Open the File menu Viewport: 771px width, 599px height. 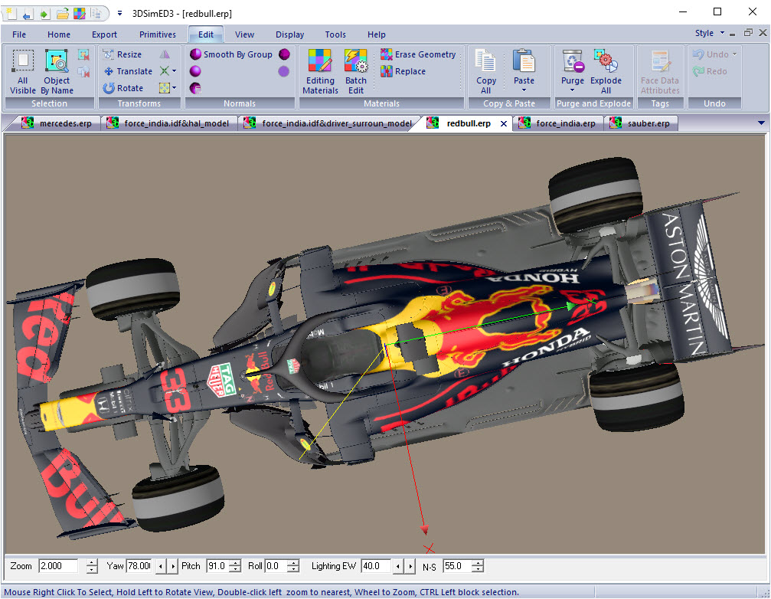[x=19, y=34]
